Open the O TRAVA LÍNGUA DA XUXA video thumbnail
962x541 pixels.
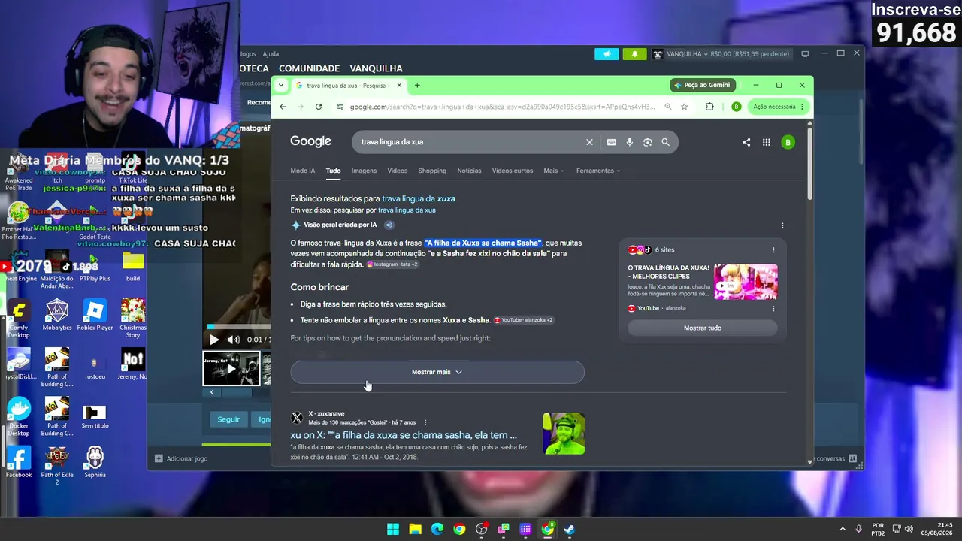click(746, 282)
